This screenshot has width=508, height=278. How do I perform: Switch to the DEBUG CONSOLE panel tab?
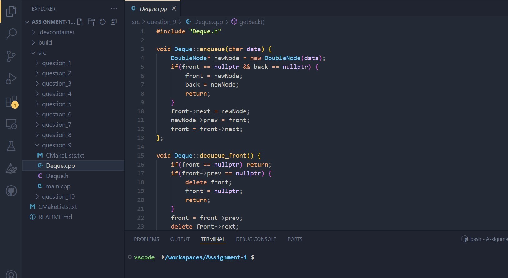[256, 239]
